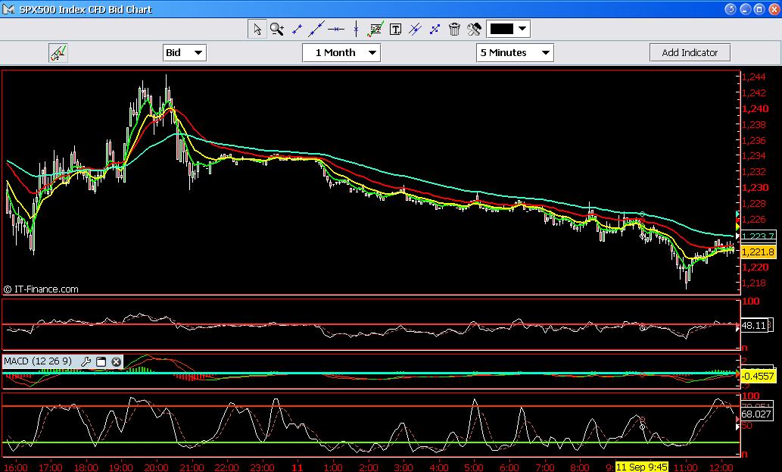Expand the 5 Minutes interval dropdown
Screen dimensions: 782x472
[516, 52]
